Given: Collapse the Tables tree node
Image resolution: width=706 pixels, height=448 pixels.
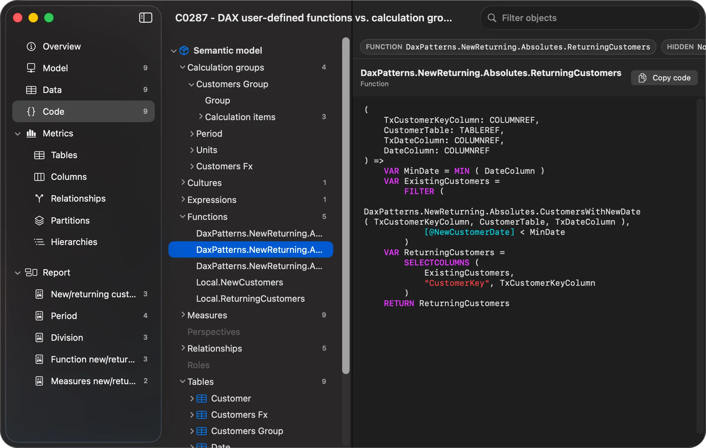Looking at the screenshot, I should point(183,381).
